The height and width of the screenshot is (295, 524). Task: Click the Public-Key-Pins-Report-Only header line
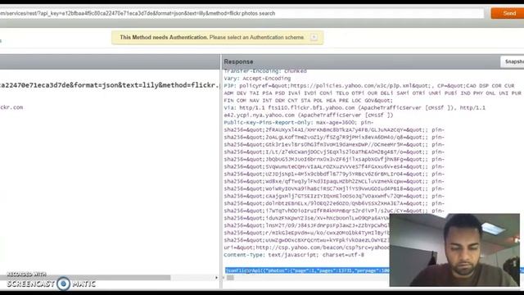coord(298,122)
